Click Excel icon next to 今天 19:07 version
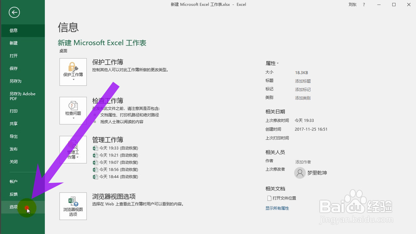Image resolution: width=416 pixels, height=234 pixels. click(95, 163)
